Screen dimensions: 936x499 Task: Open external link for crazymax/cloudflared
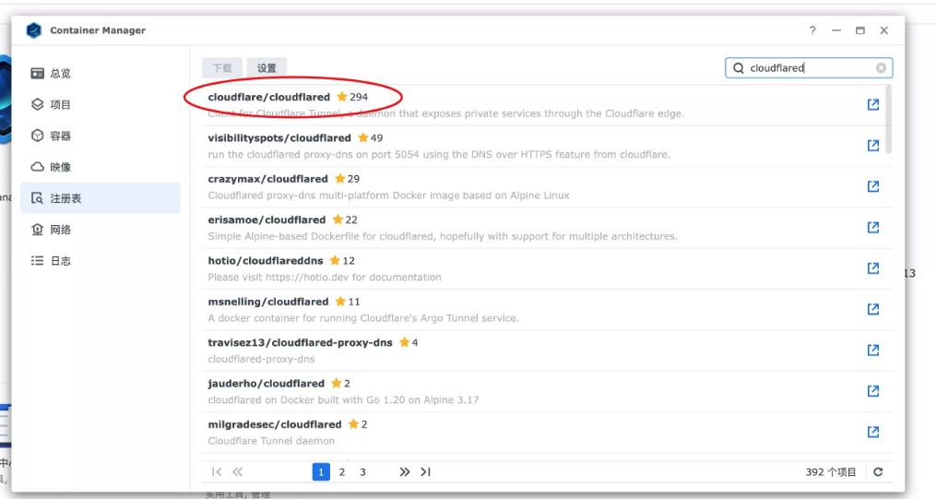click(x=872, y=186)
